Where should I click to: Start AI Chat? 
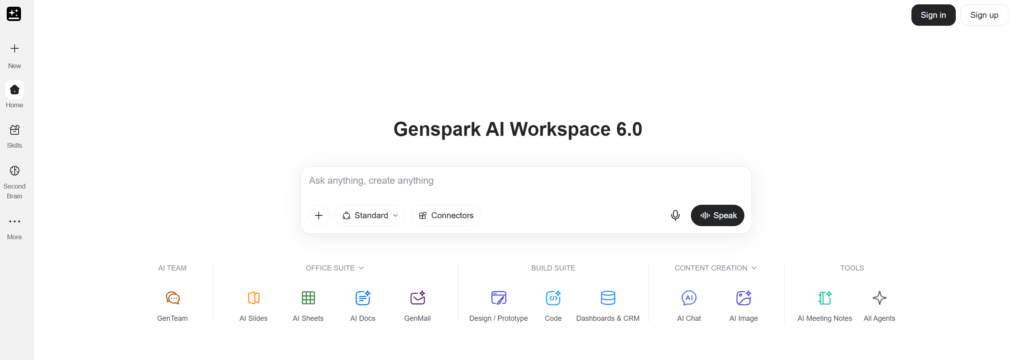click(689, 306)
